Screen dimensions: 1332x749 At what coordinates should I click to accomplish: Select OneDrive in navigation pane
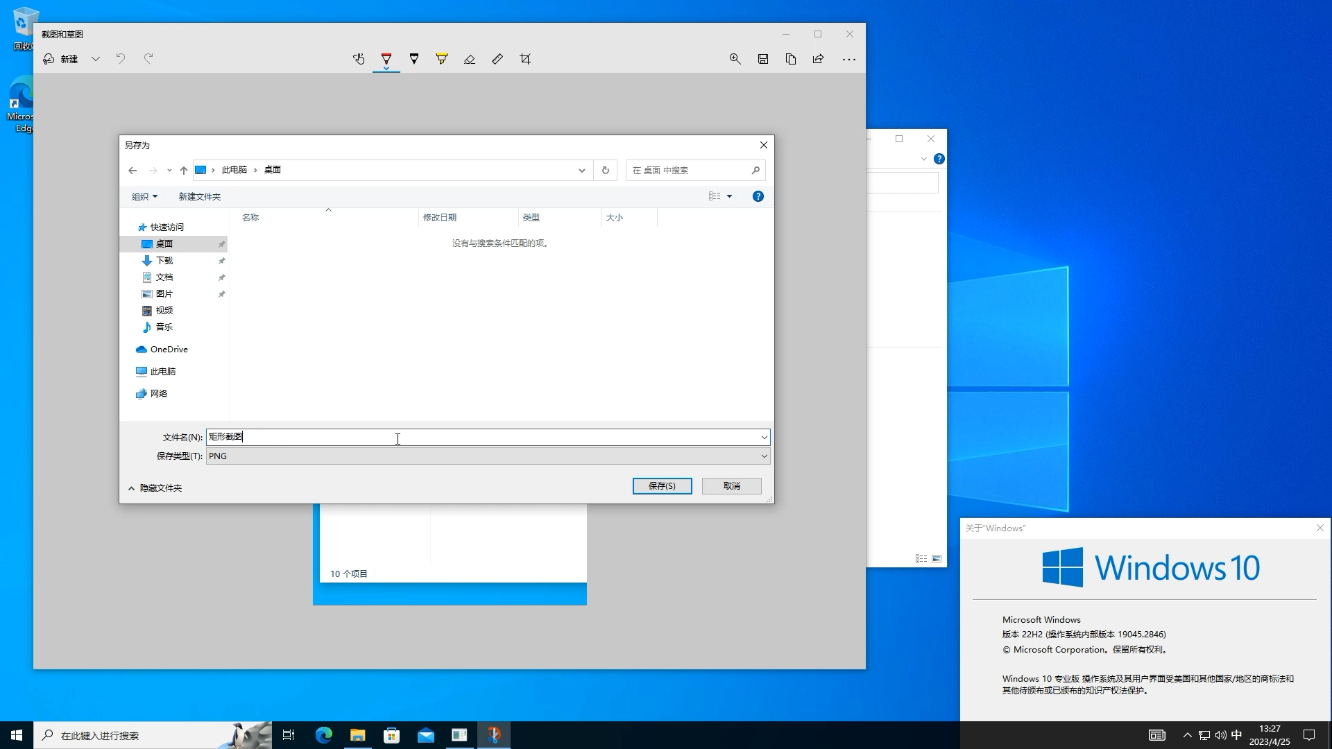169,350
